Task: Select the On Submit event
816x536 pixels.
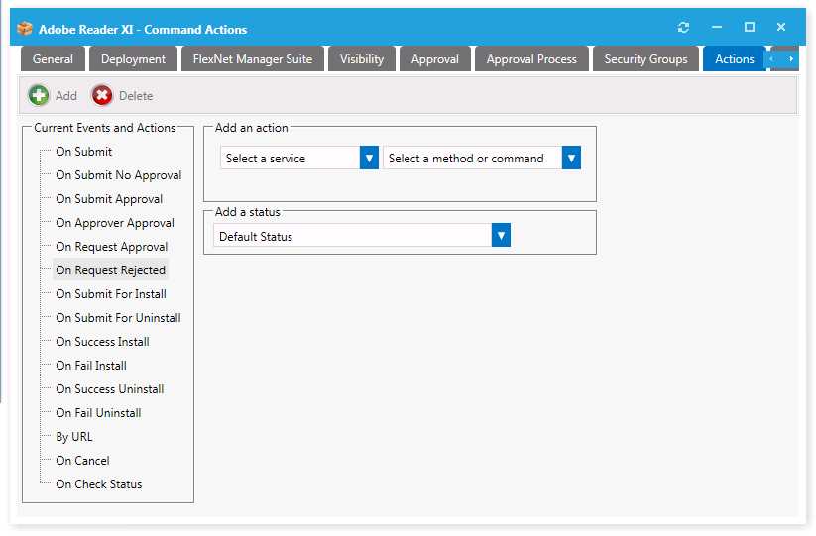Action: tap(84, 152)
